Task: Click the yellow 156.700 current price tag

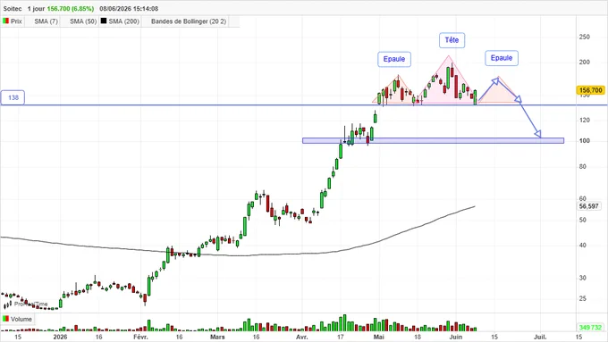Action: pyautogui.click(x=590, y=90)
